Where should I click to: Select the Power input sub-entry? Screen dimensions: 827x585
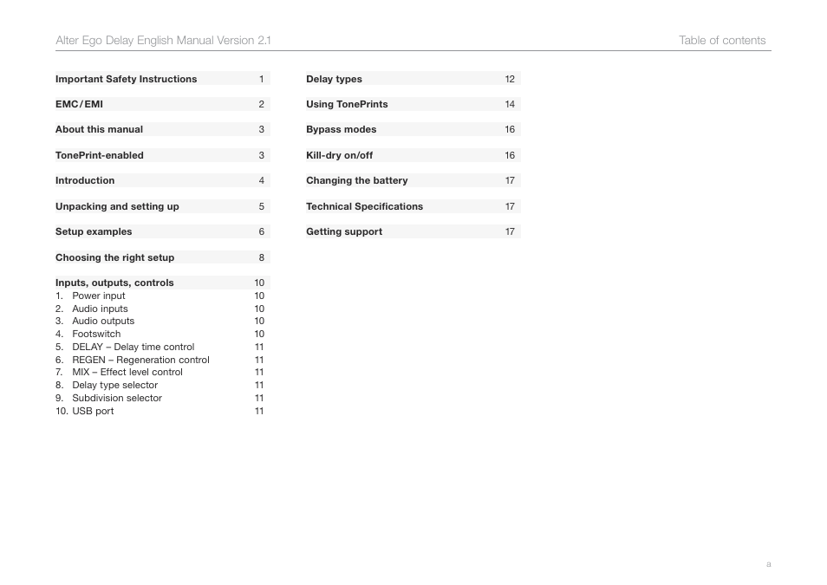[x=160, y=296]
